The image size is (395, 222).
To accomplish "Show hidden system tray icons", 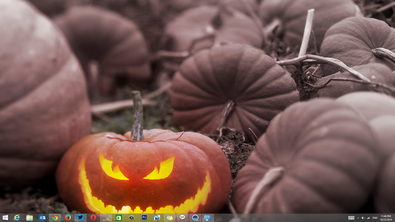I will [358, 218].
